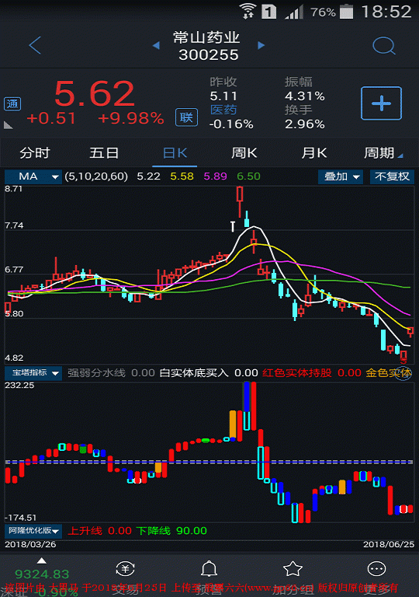Expand the 宝塔指标 indicator dropdown
Viewport: 419px width, 597px height.
coord(33,373)
